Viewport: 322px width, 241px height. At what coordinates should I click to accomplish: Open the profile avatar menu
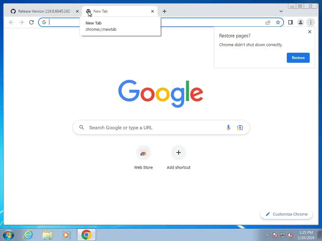point(300,22)
